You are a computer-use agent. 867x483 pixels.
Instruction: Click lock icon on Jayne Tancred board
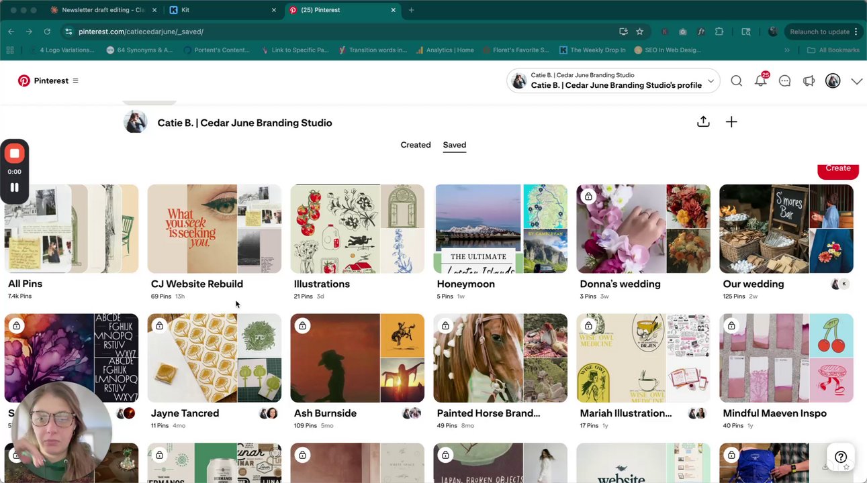pos(159,326)
